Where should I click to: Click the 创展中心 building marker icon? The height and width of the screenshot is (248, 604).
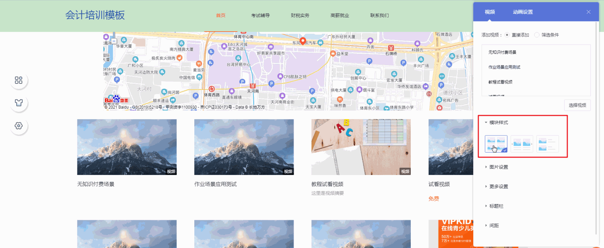358,72
